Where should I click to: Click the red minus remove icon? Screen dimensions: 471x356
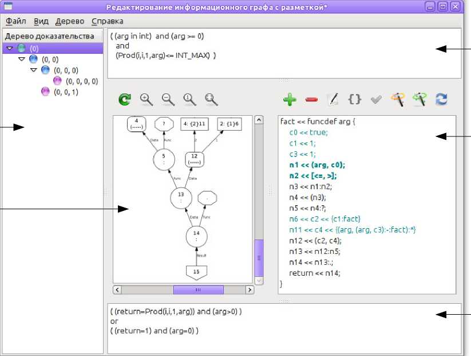(x=311, y=100)
